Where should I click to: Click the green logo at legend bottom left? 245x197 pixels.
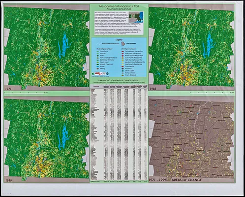click(x=93, y=73)
